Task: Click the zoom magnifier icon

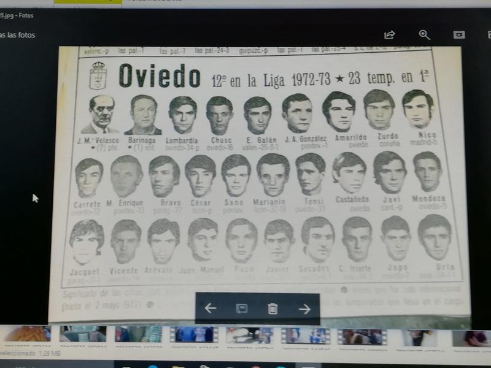Action: click(x=424, y=35)
